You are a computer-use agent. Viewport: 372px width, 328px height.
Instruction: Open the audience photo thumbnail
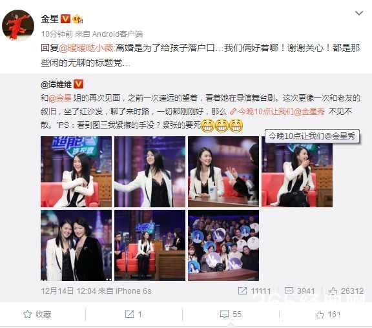(x=223, y=245)
